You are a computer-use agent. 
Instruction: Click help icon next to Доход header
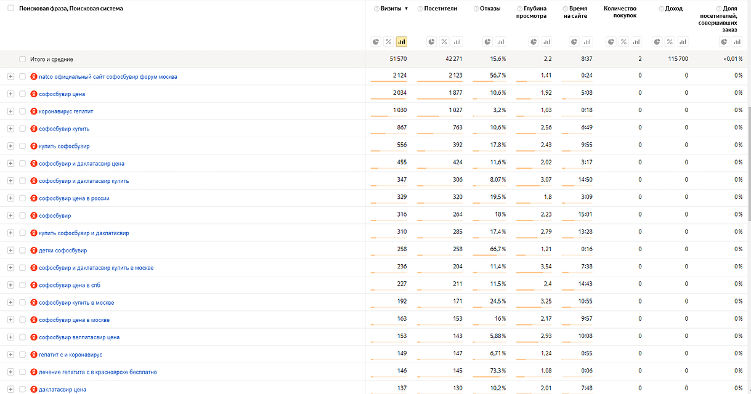661,9
